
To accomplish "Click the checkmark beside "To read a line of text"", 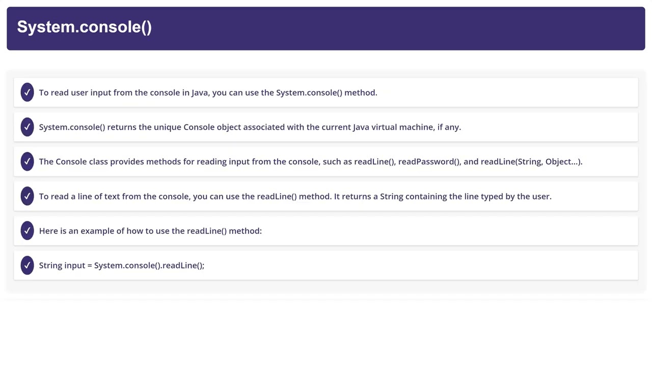I will pyautogui.click(x=27, y=196).
